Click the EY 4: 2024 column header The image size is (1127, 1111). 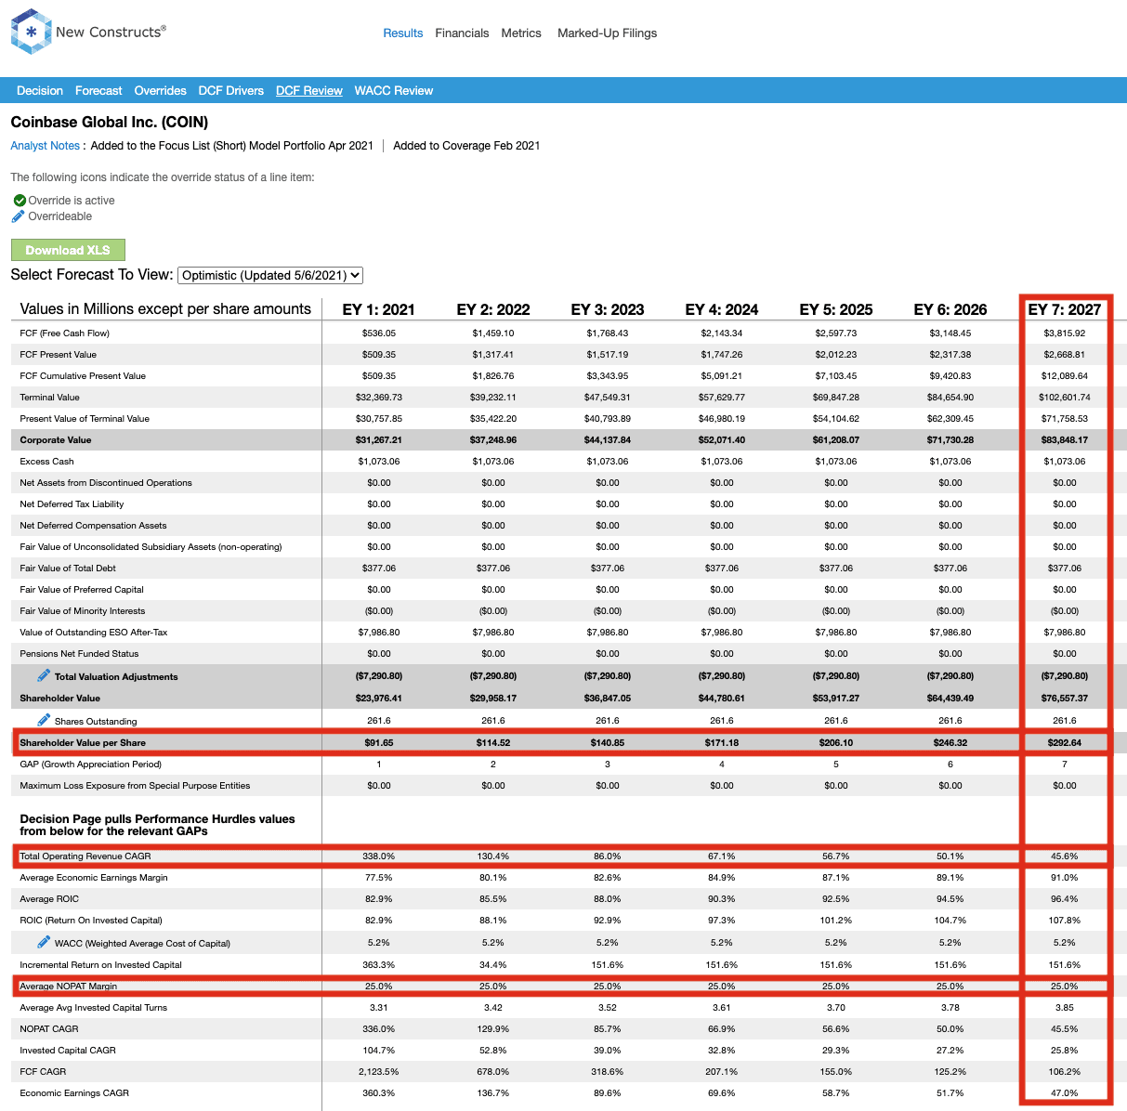pyautogui.click(x=722, y=309)
